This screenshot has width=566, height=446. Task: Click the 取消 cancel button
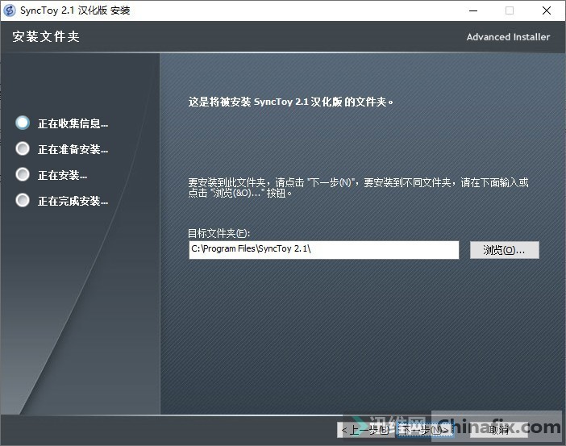499,430
